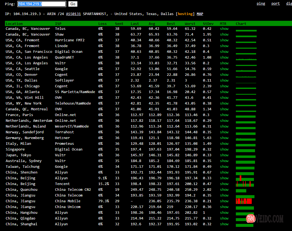
Task: Click the Ping IP address input field
Action: click(x=42, y=4)
